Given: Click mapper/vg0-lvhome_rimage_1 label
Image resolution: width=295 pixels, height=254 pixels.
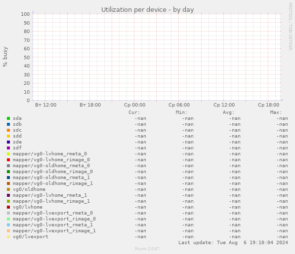Looking at the screenshot, I should coord(51,201).
